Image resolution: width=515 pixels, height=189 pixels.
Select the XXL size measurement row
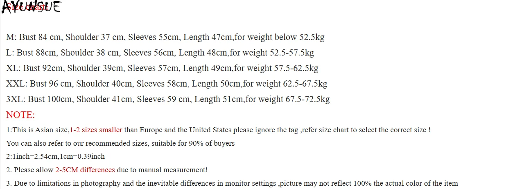click(x=167, y=84)
